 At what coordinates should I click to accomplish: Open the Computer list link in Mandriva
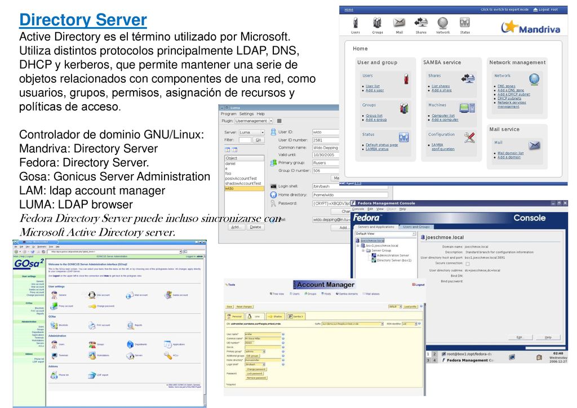[x=443, y=116]
